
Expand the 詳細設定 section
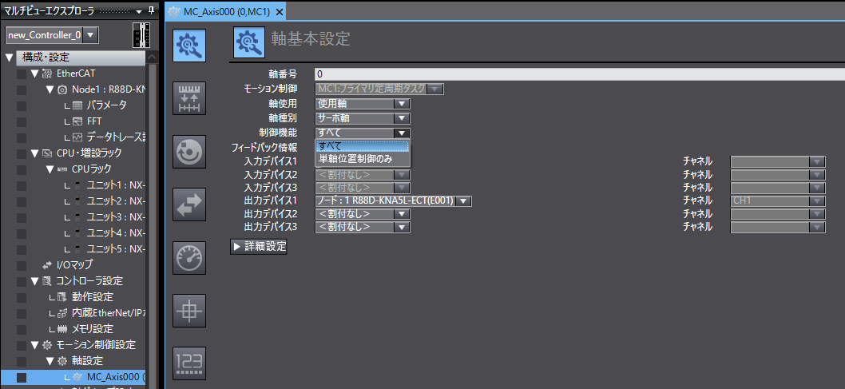pyautogui.click(x=259, y=247)
